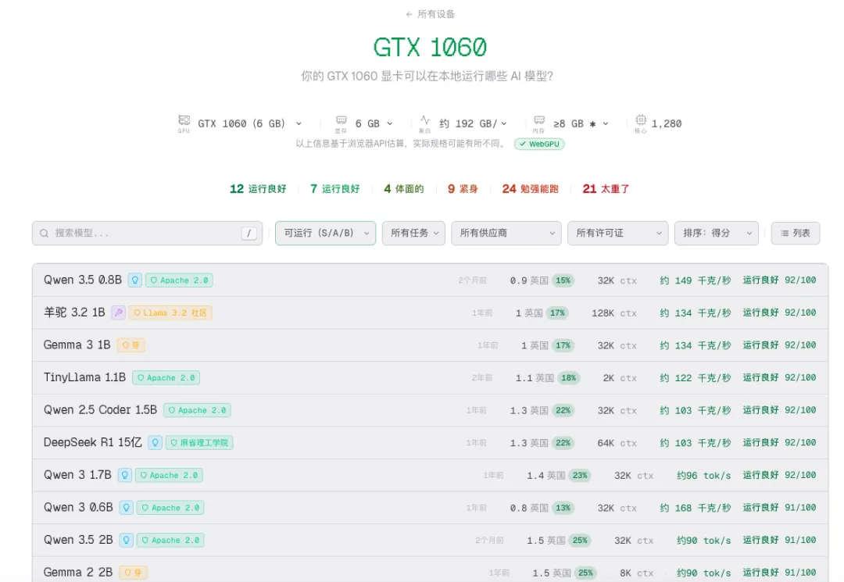The height and width of the screenshot is (582, 844).
Task: Go back via 所有设备 link
Action: 430,14
